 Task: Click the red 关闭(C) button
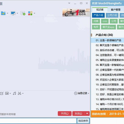click(x=65, y=114)
